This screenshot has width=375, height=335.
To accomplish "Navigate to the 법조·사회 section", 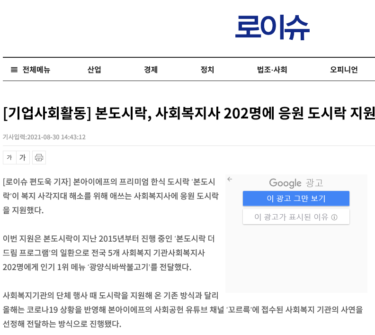I will tap(272, 70).
